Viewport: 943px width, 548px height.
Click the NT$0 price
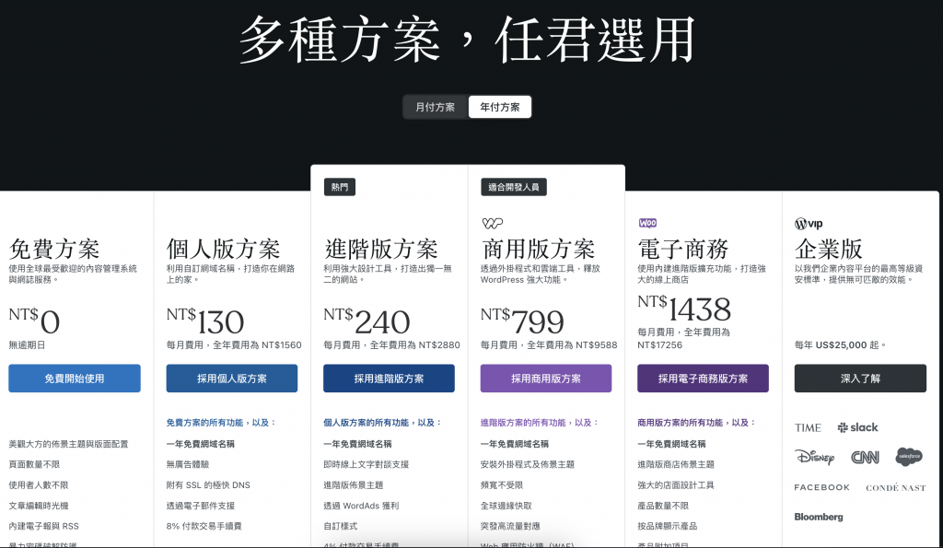[x=34, y=321]
